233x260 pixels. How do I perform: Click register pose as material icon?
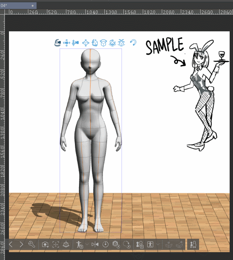(x=79, y=244)
